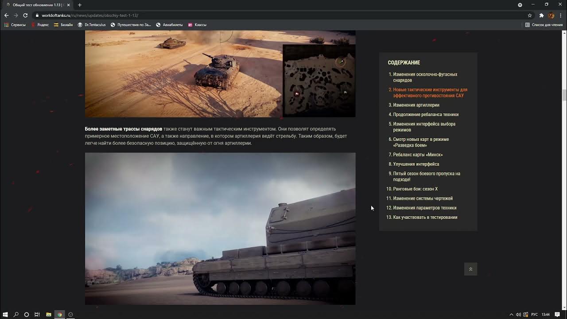Open the Сервисы apps bookmark

pyautogui.click(x=15, y=25)
